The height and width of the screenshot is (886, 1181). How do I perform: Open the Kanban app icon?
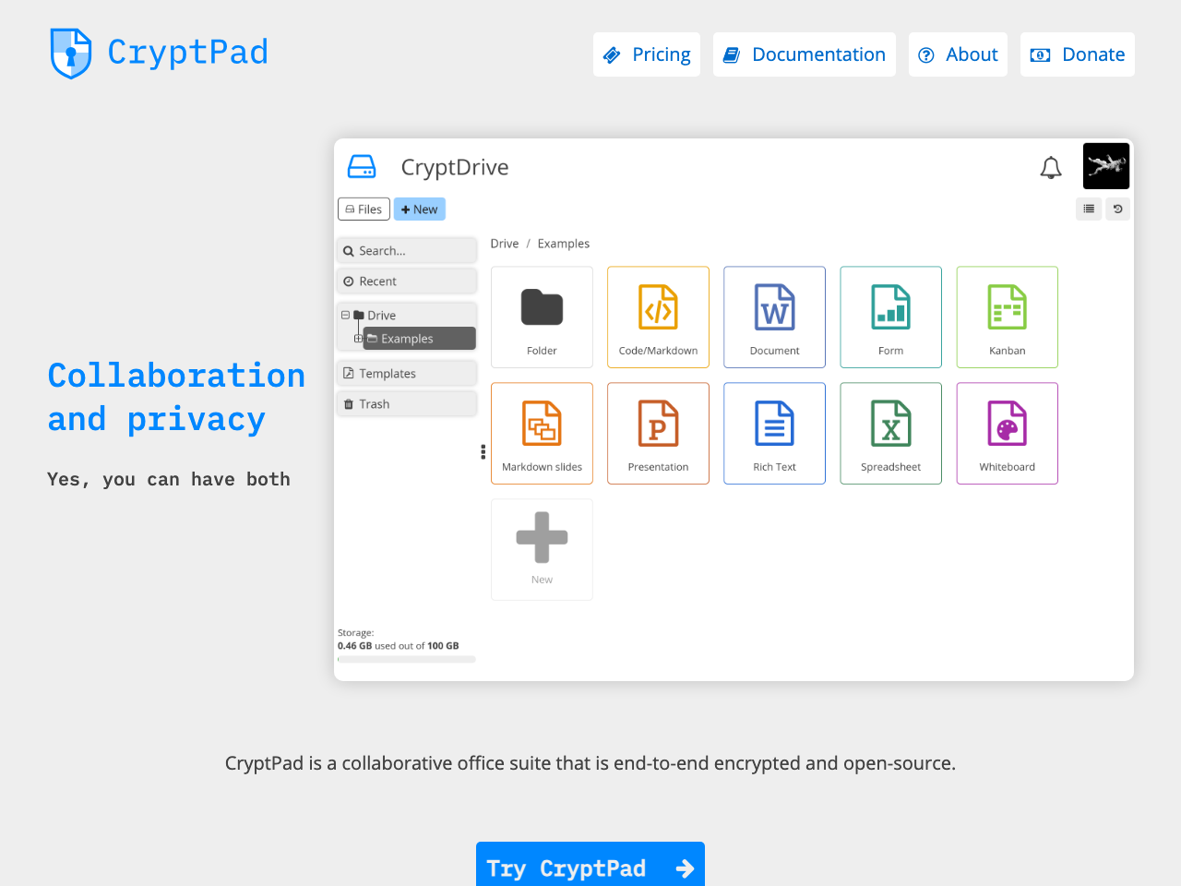pyautogui.click(x=1007, y=317)
